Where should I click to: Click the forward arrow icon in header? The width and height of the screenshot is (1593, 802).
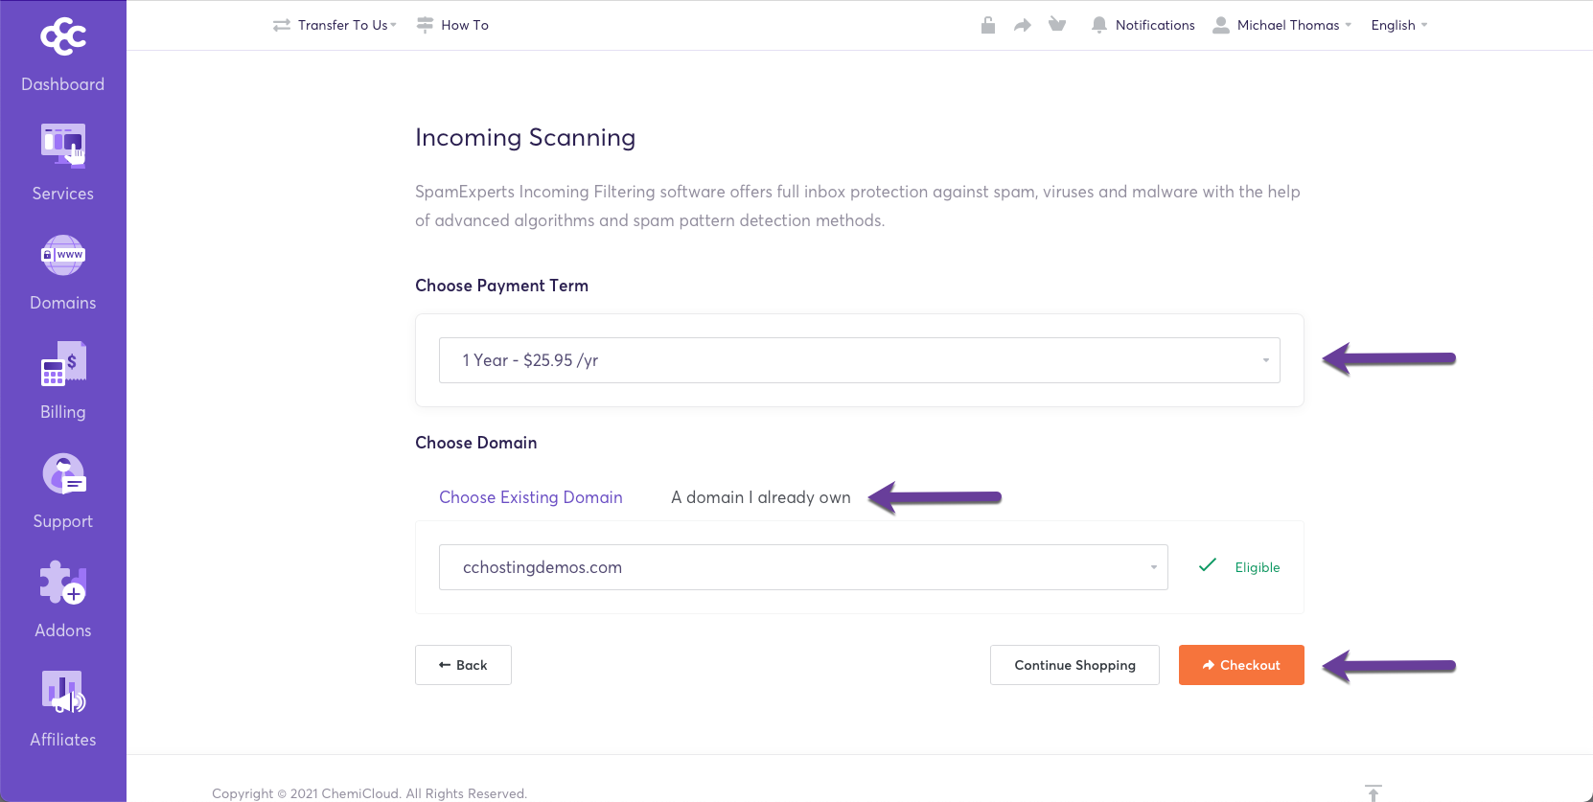[1023, 25]
